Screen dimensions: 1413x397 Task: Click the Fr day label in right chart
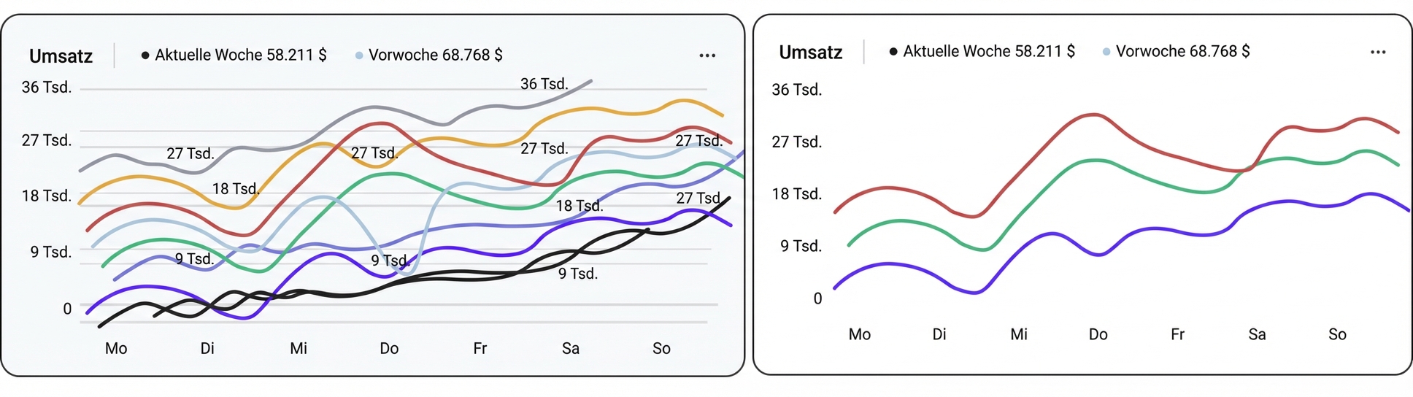1177,334
